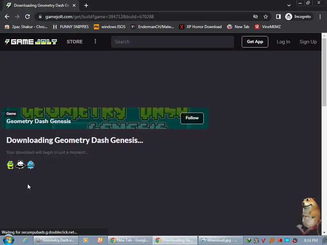Screen dimensions: 327x245
Task: Click the red flag tray icon
Action: pyautogui.click(x=279, y=241)
